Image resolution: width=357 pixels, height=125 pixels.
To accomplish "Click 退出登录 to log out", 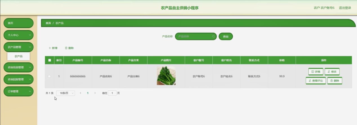I will tap(345, 8).
